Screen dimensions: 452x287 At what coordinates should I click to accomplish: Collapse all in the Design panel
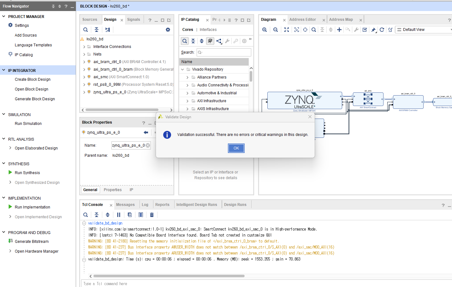click(97, 30)
